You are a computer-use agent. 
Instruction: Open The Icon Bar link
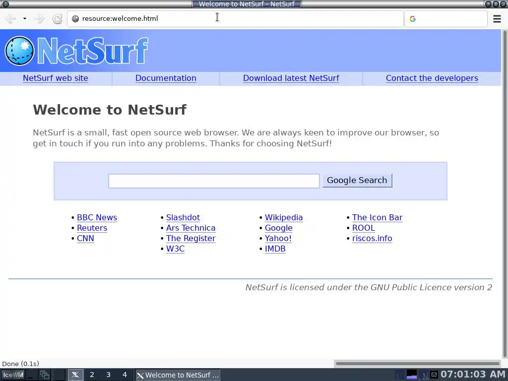click(x=378, y=218)
